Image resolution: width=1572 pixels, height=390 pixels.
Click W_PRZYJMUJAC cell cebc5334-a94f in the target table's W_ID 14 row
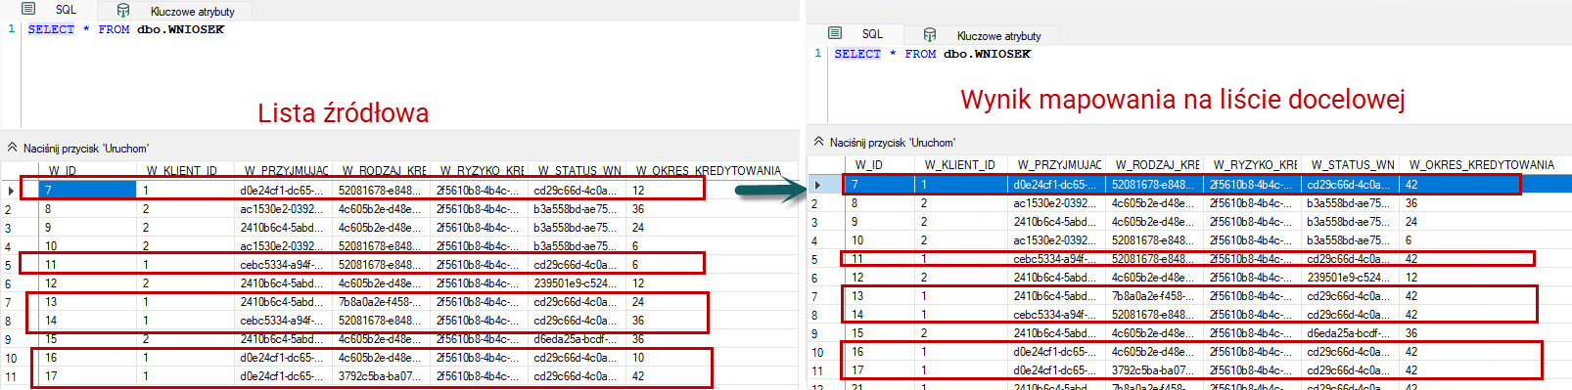pyautogui.click(x=1057, y=315)
